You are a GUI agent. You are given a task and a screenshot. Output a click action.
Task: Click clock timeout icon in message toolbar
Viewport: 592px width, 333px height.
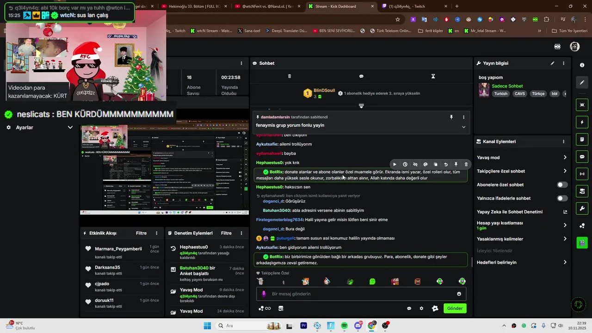point(405,164)
